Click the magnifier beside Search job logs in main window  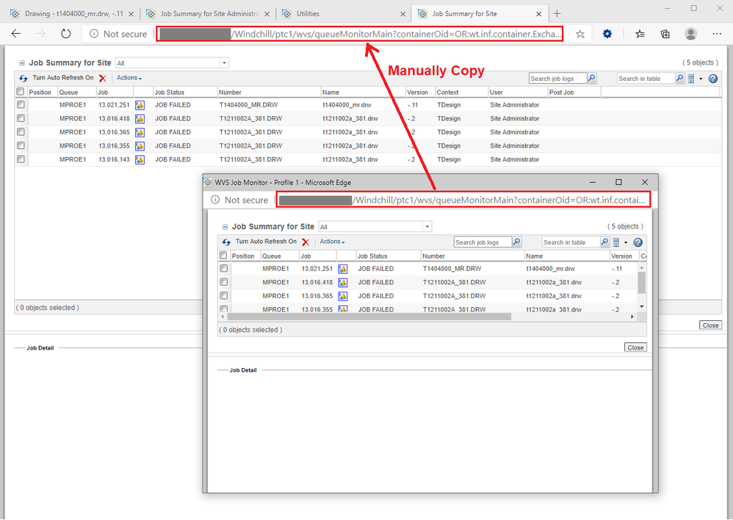tap(592, 79)
